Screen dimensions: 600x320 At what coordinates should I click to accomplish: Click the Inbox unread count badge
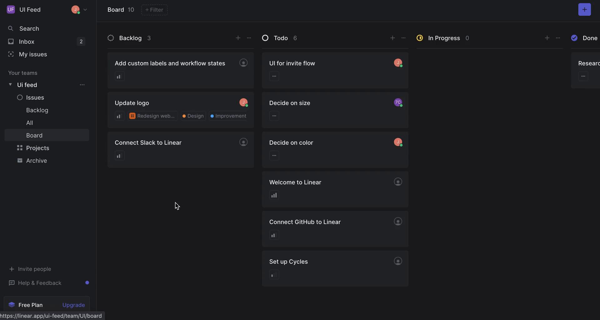tap(81, 41)
